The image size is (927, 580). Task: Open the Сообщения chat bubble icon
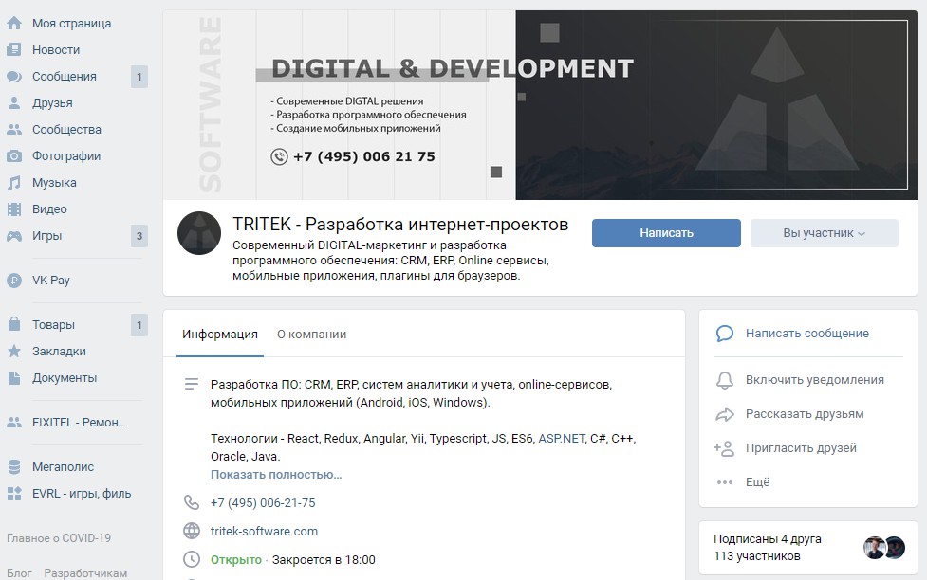pyautogui.click(x=14, y=76)
